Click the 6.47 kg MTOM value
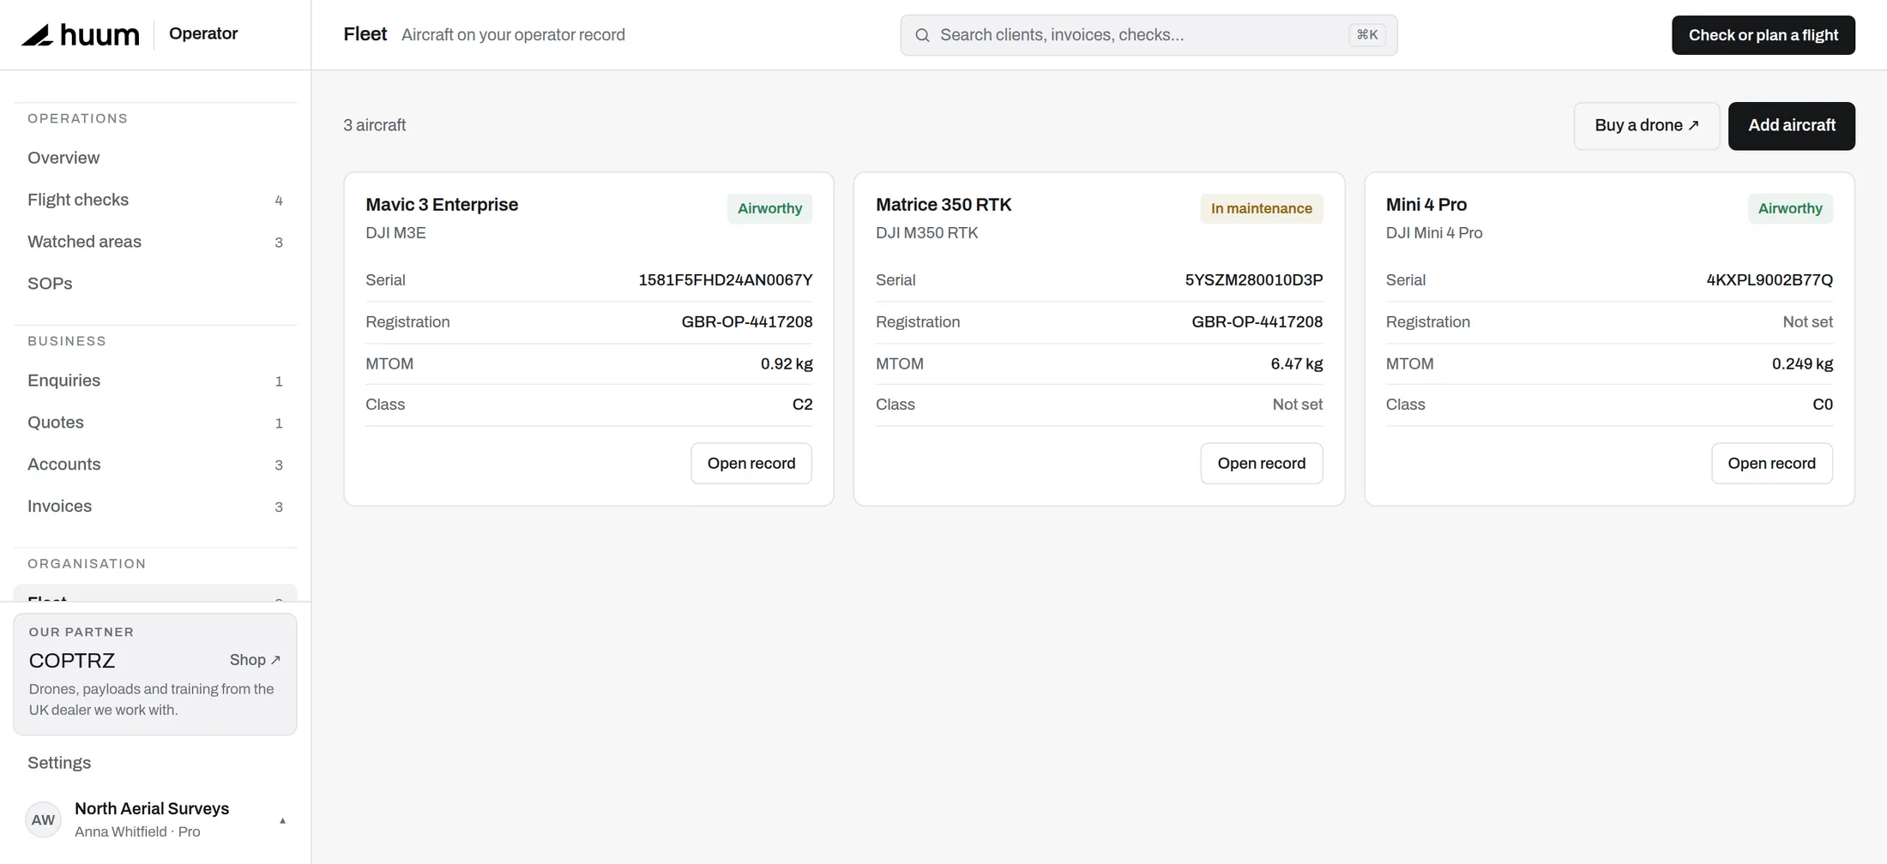The width and height of the screenshot is (1887, 864). tap(1297, 364)
